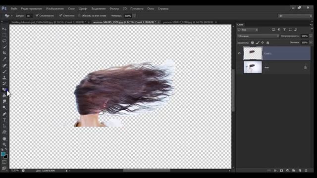Open the Файл menu

click(14, 9)
